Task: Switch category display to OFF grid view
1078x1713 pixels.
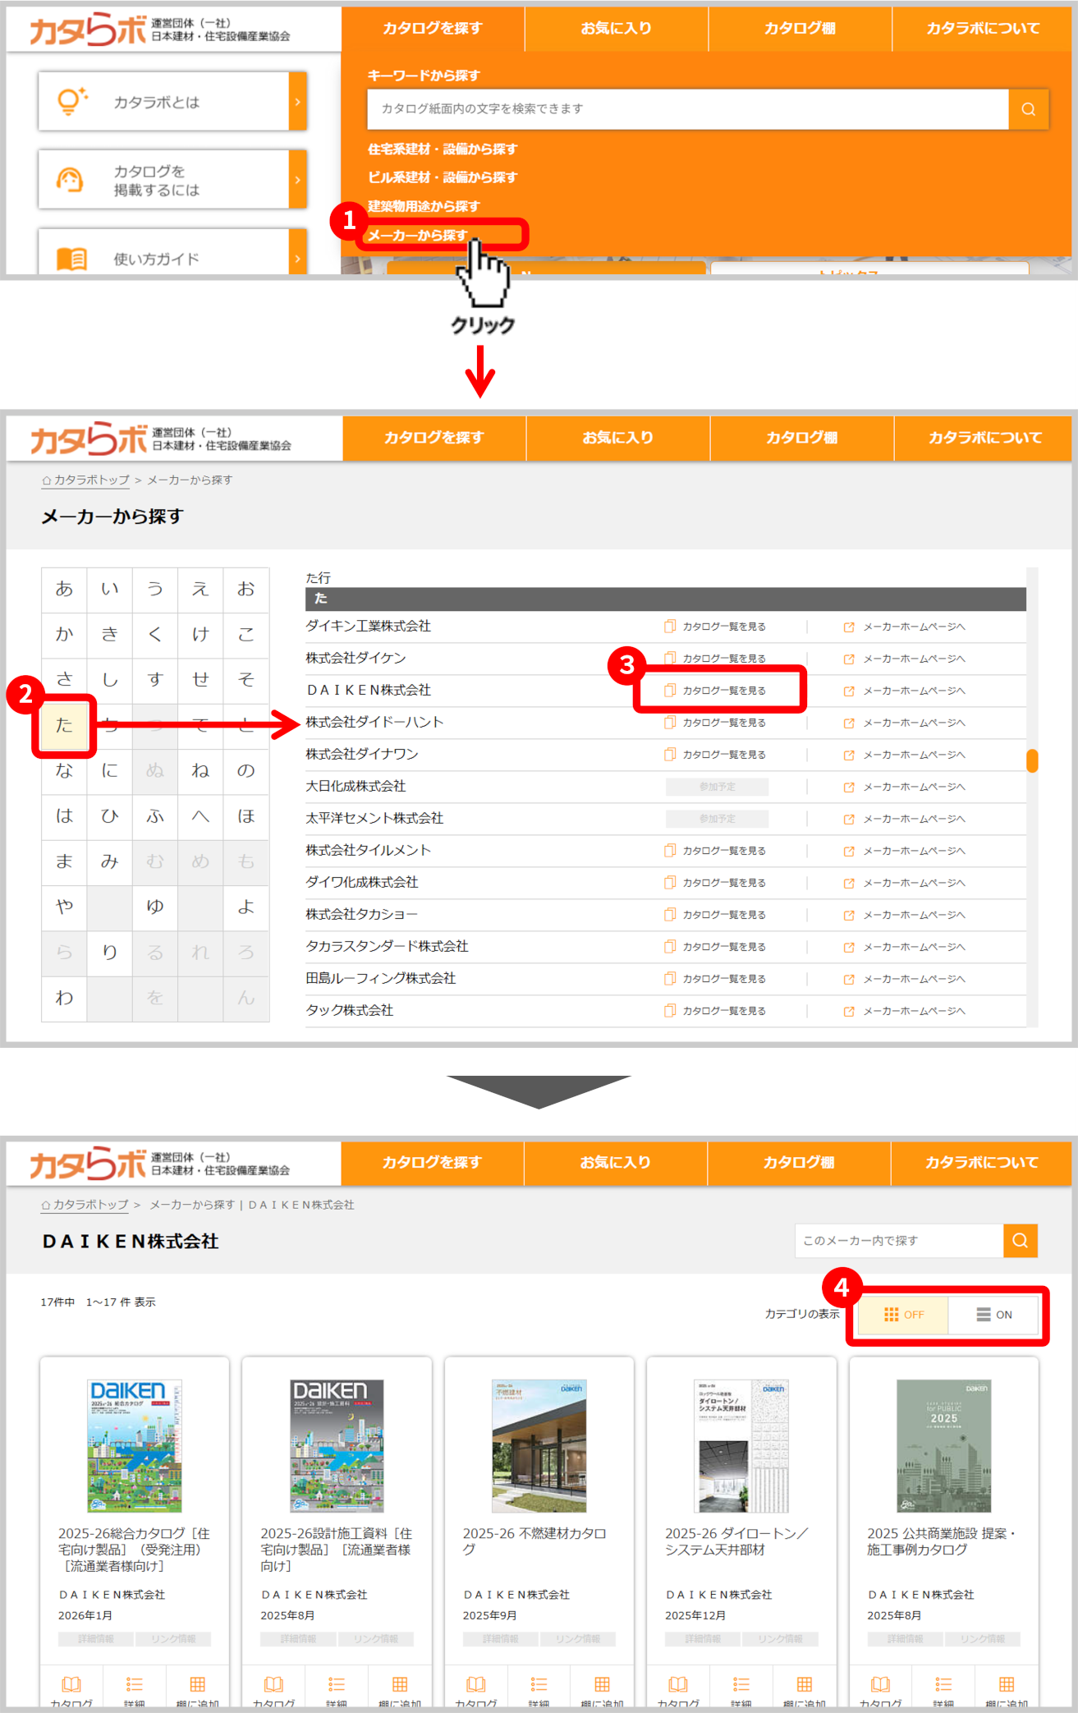Action: click(903, 1315)
